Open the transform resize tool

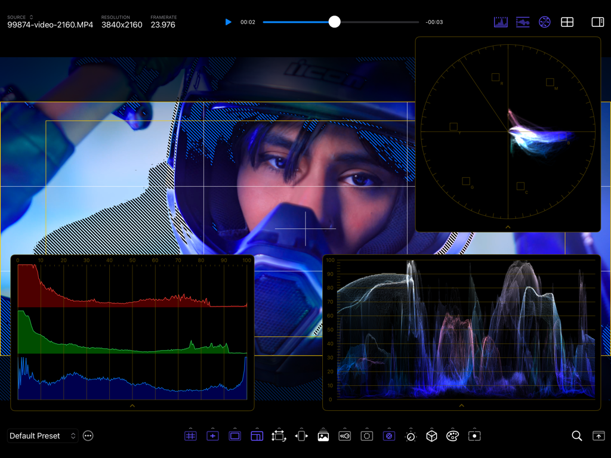278,435
